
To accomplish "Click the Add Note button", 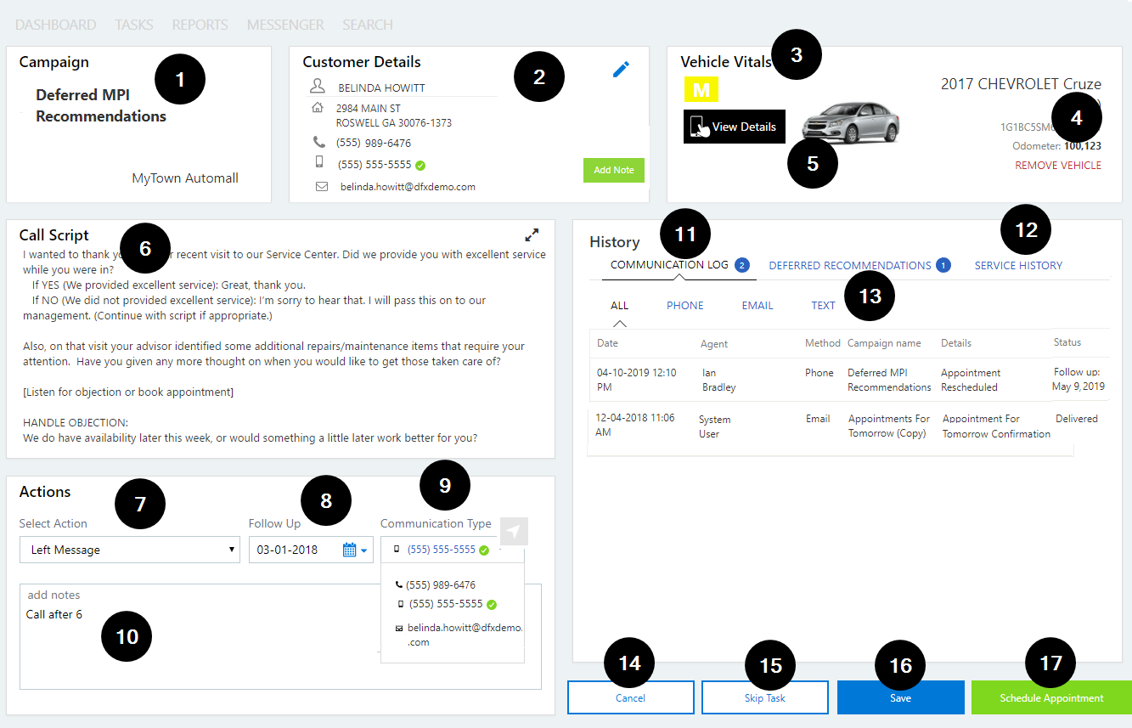I will (x=614, y=170).
